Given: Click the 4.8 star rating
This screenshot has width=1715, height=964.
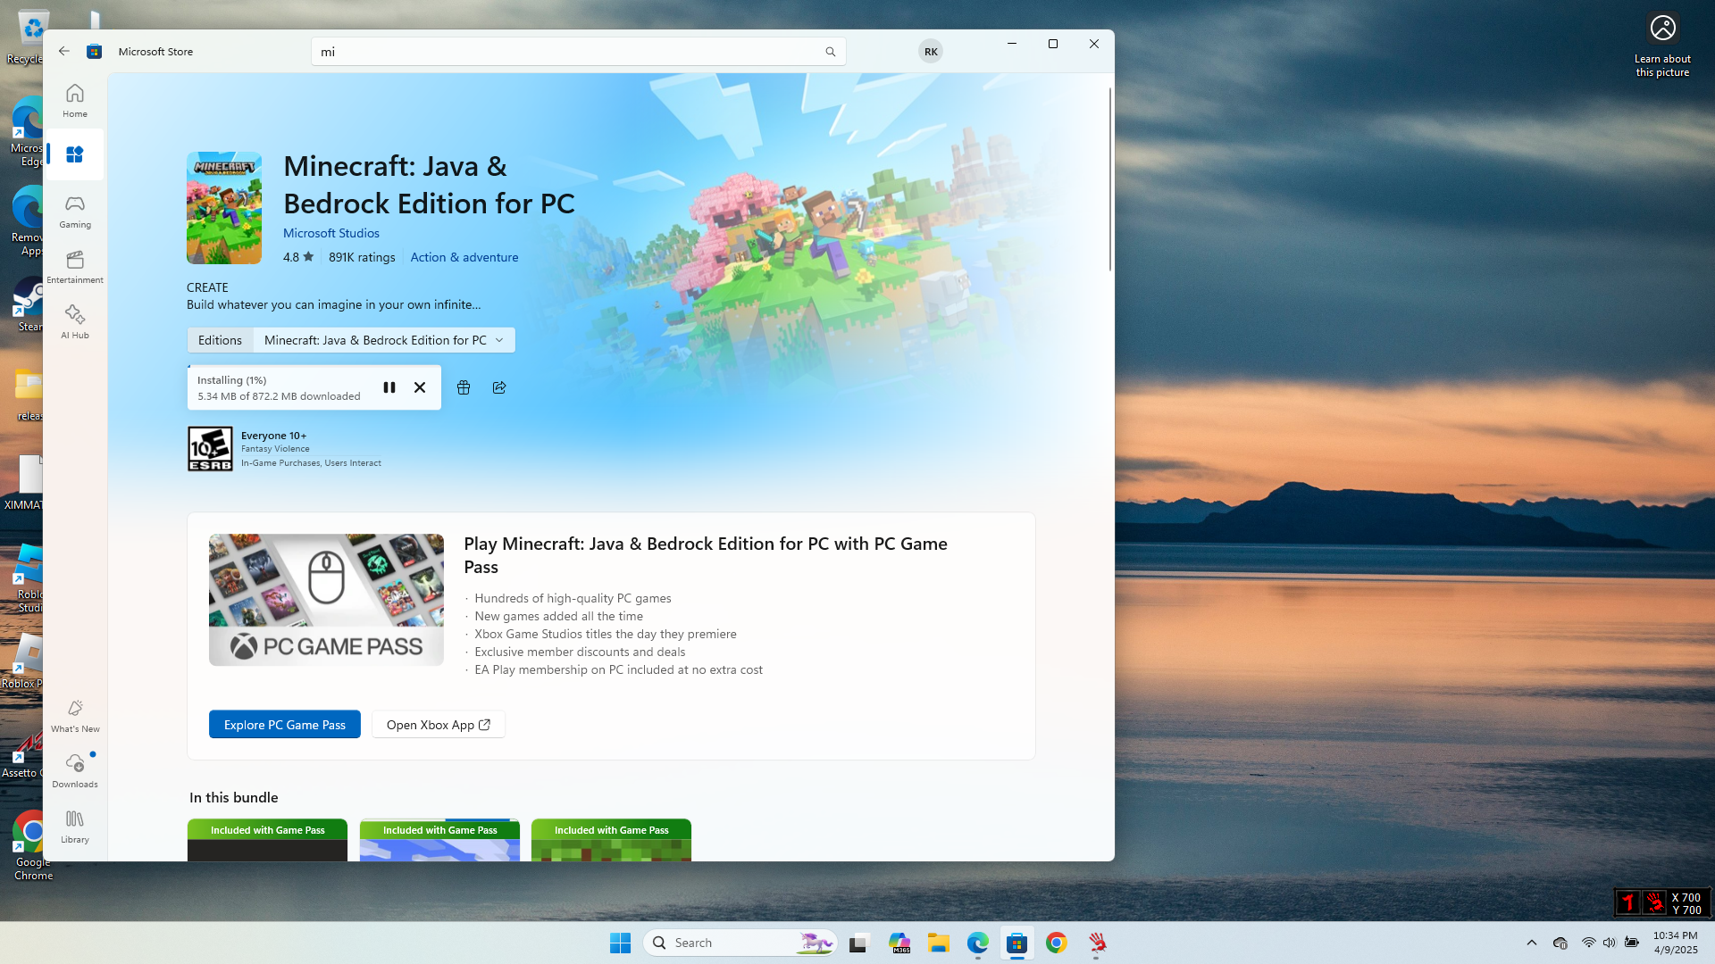Looking at the screenshot, I should pos(298,257).
